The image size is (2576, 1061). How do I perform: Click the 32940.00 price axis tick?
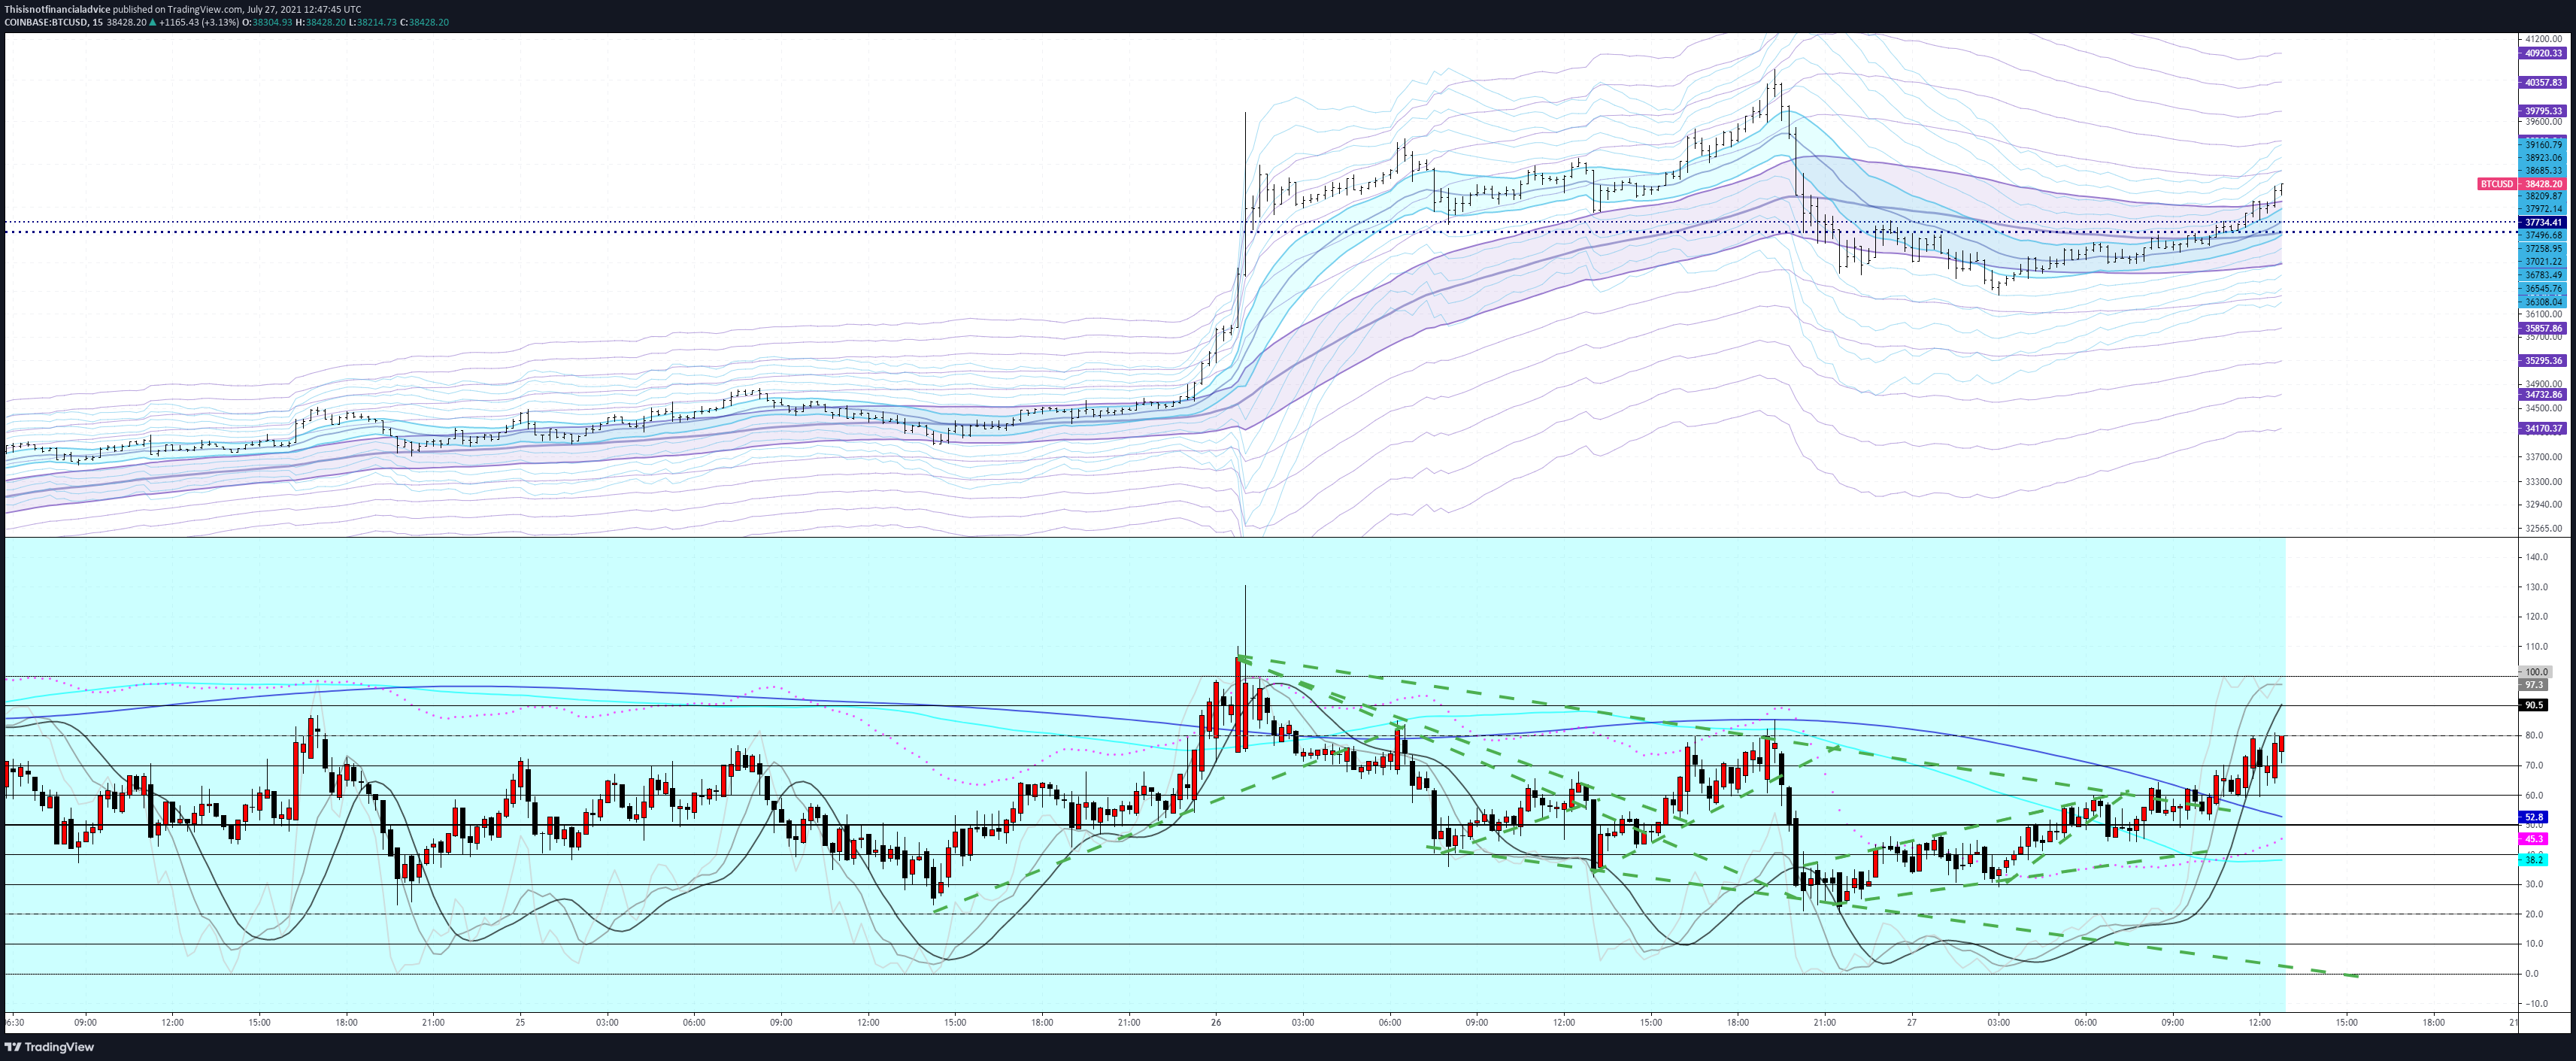click(2543, 504)
